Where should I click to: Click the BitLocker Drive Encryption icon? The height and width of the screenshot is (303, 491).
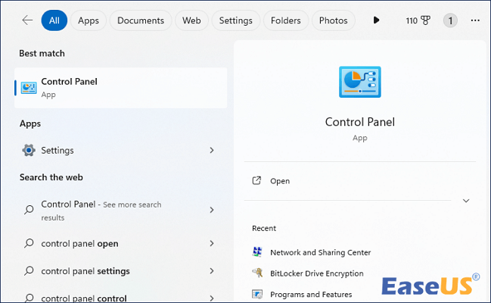257,273
